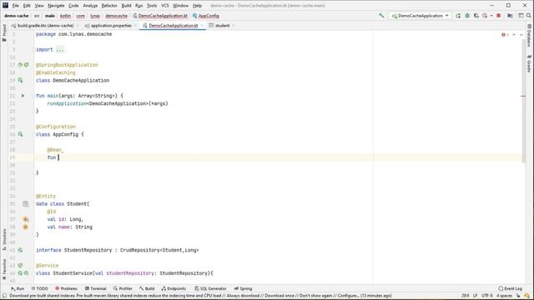Open the Spring tool window

point(243,288)
